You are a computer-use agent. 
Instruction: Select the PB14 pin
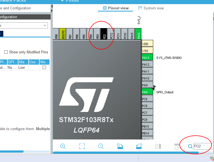[147, 133]
